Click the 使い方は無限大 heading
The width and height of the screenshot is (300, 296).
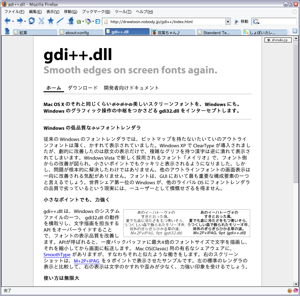[x=62, y=278]
